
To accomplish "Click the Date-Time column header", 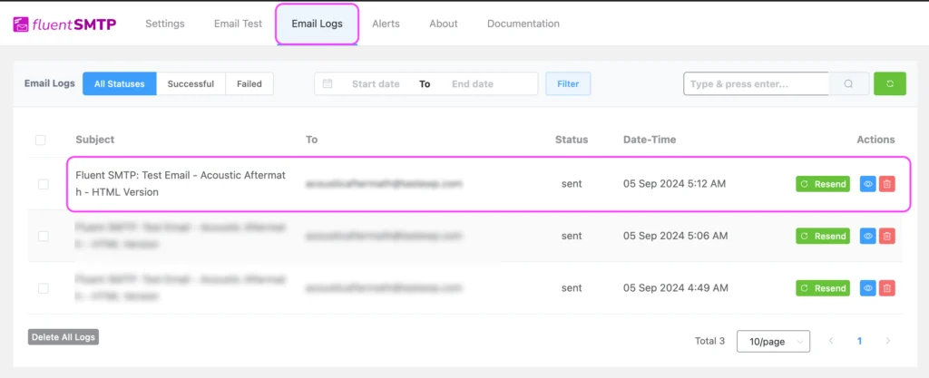I will [650, 140].
